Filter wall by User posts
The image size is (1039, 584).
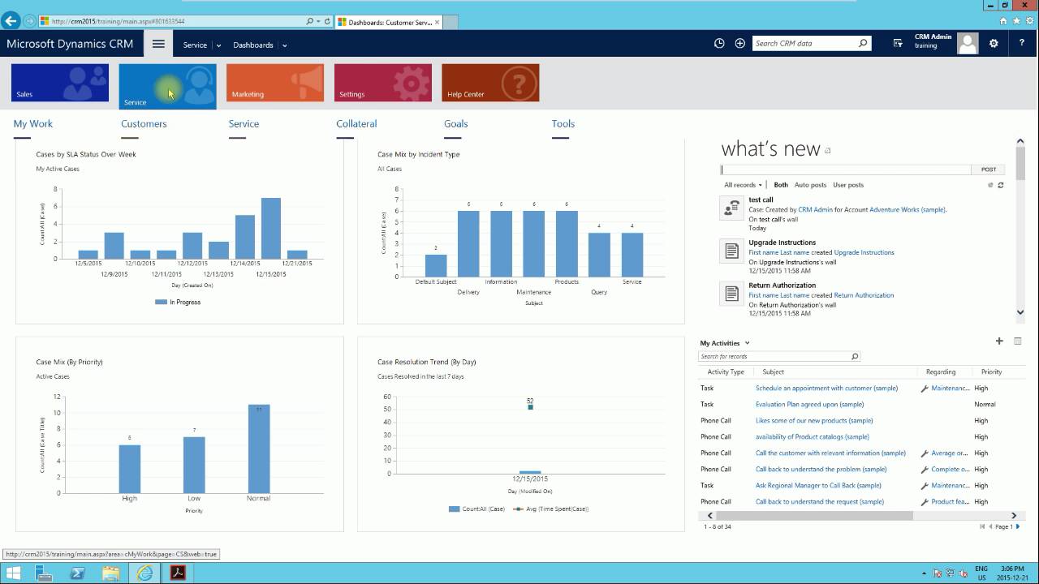tap(848, 185)
